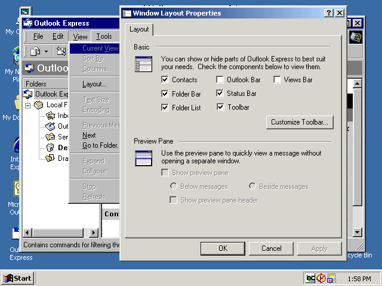Enable the Outlook Bar checkbox
The width and height of the screenshot is (382, 286).
click(220, 79)
